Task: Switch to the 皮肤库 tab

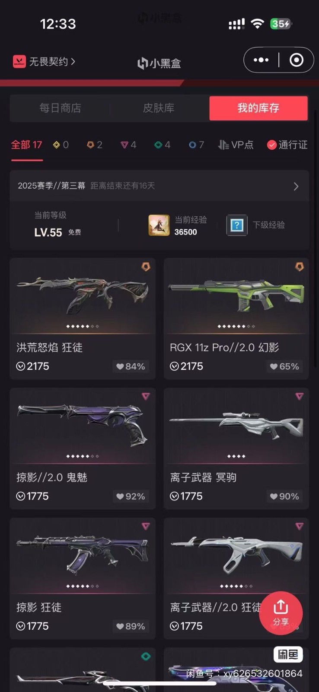Action: point(159,108)
